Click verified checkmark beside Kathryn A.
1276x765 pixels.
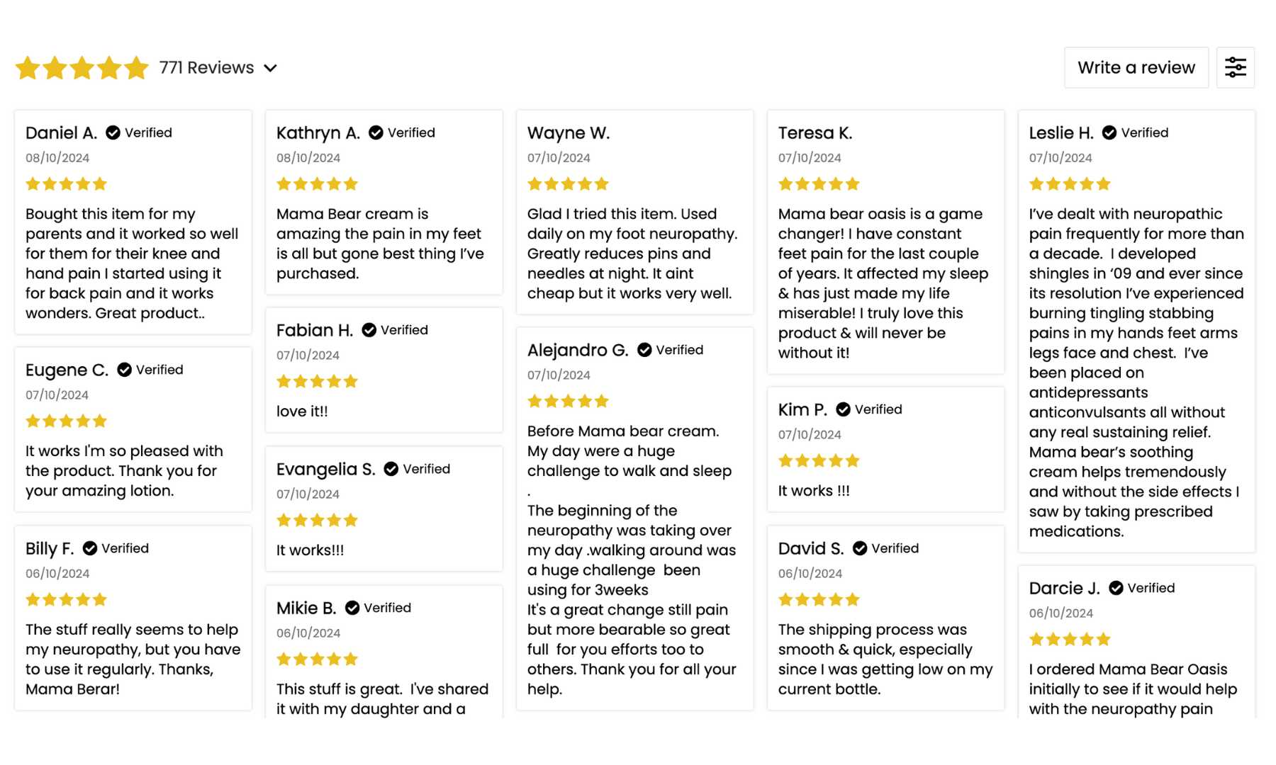click(376, 132)
